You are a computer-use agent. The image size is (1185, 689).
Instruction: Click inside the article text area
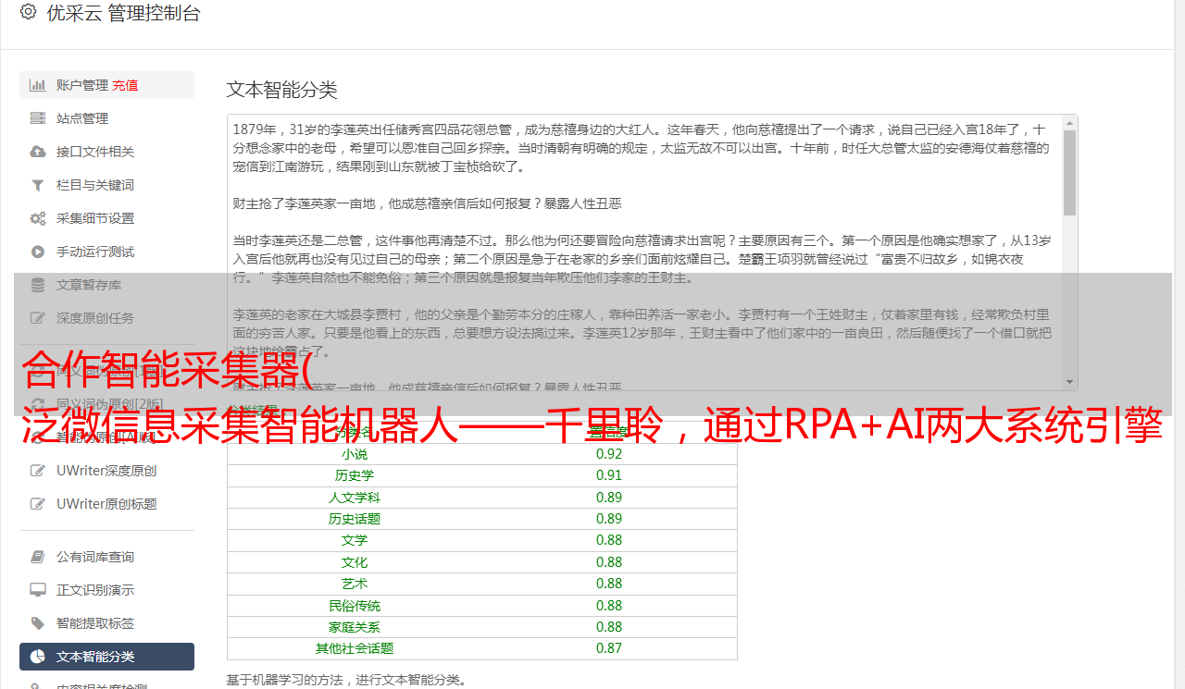point(644,252)
